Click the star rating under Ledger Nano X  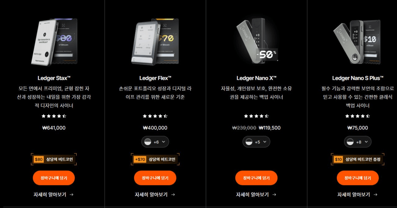click(256, 116)
